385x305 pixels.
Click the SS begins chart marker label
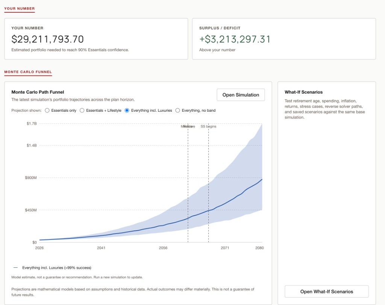(x=208, y=126)
